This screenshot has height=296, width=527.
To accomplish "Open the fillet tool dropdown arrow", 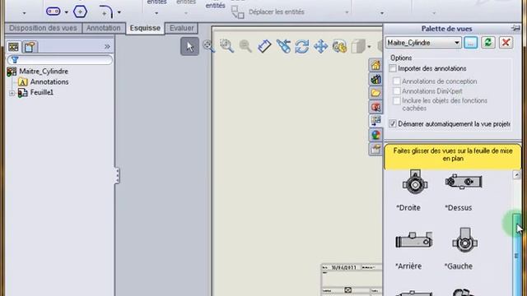I will [119, 12].
